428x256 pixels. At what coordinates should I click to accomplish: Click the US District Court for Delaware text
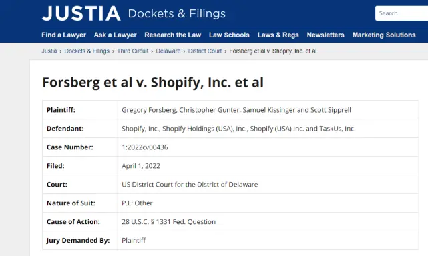[x=190, y=185]
